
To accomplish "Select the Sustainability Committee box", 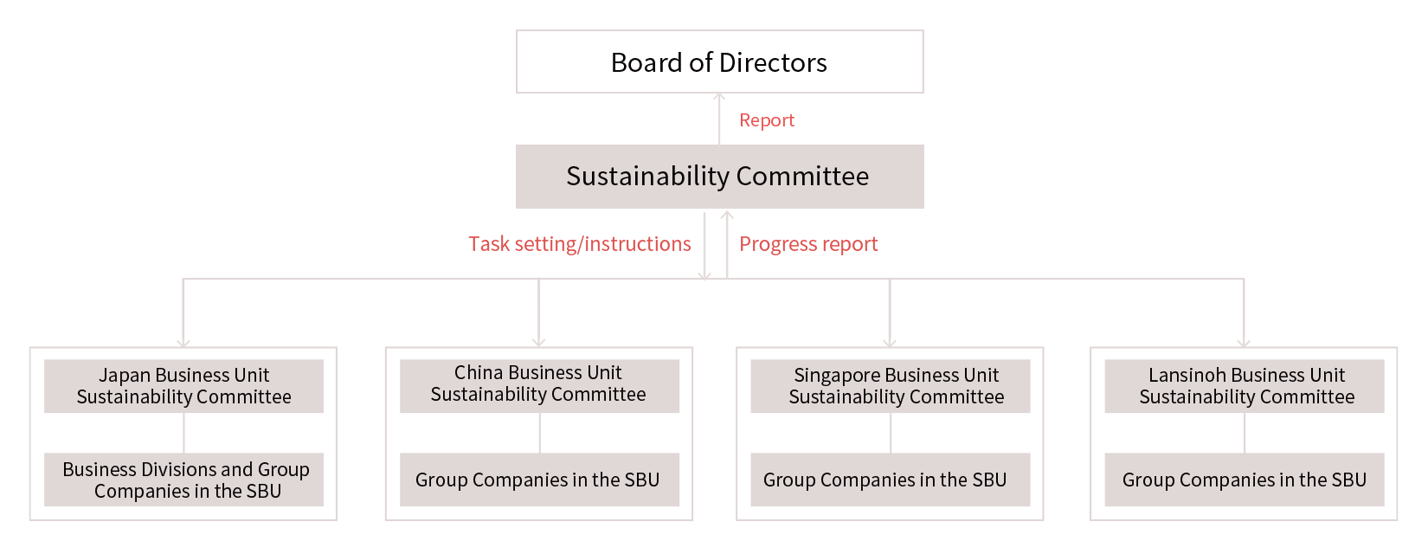I will click(x=720, y=177).
